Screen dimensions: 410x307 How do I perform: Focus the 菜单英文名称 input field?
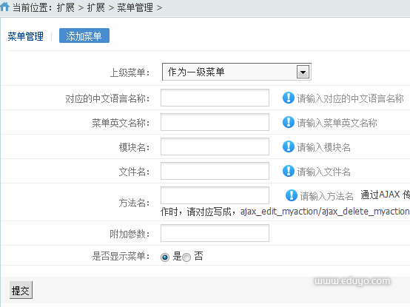point(215,122)
